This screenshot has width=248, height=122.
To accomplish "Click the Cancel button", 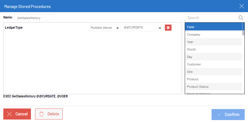I will (17, 114).
